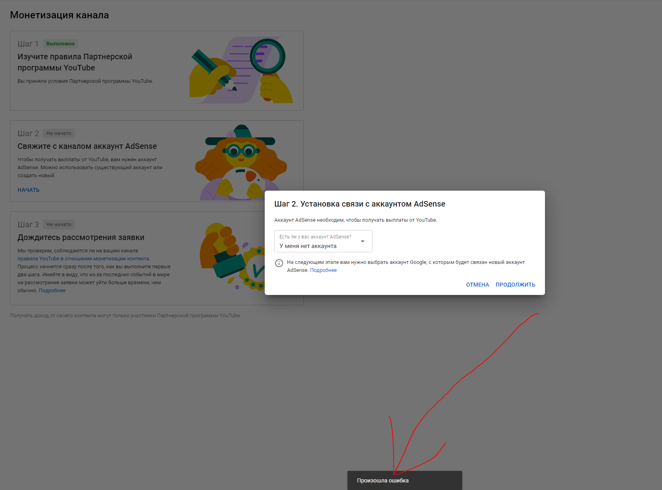Screen dimensions: 662x490
Task: Click the 'Шаг 3' label
Action: (28, 225)
